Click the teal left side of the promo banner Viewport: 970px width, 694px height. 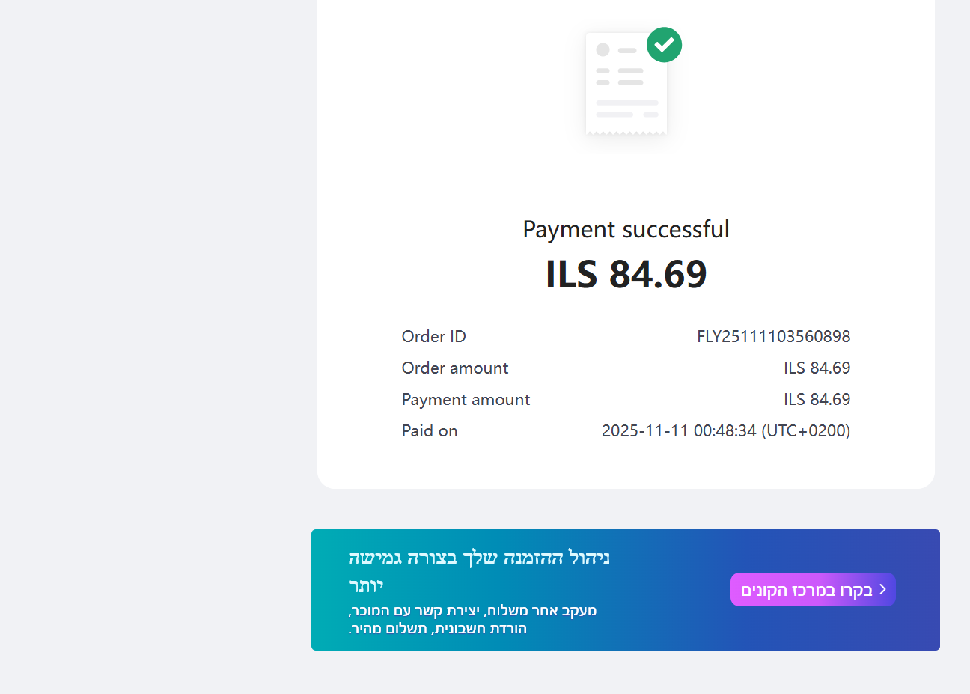(x=329, y=590)
